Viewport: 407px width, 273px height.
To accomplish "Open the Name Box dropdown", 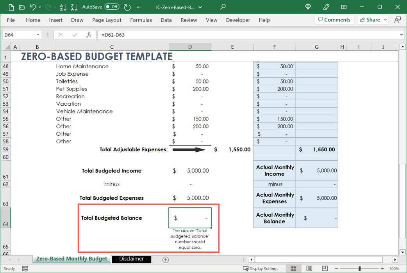I will [38, 34].
